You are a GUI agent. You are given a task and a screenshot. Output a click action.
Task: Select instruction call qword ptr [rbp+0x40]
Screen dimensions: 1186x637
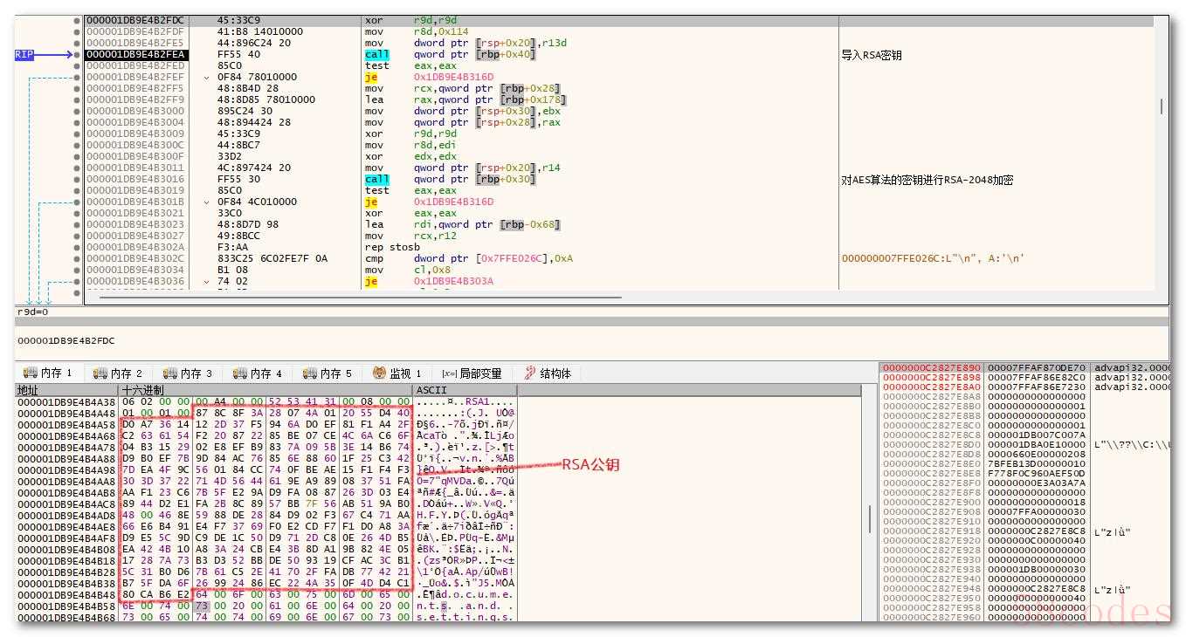pyautogui.click(x=451, y=54)
